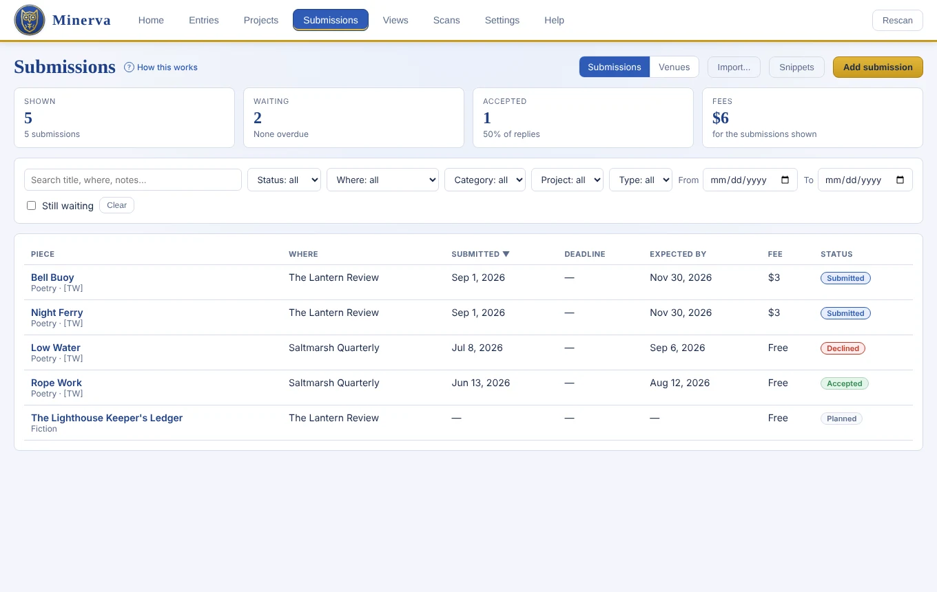Open Help in the top navigation

point(554,20)
